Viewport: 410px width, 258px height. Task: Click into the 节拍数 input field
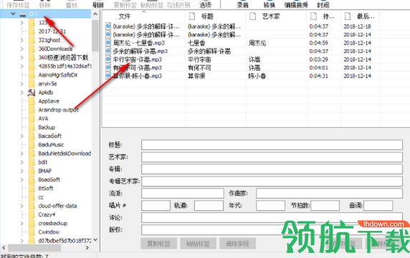coord(325,206)
